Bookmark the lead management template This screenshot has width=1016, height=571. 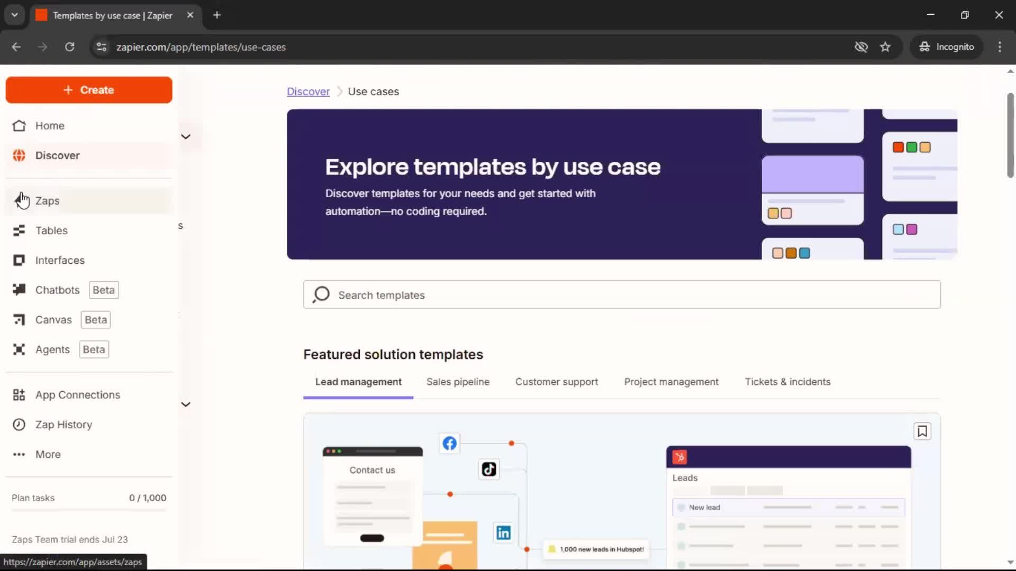922,431
